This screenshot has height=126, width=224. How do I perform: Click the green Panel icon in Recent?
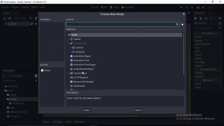[42, 70]
